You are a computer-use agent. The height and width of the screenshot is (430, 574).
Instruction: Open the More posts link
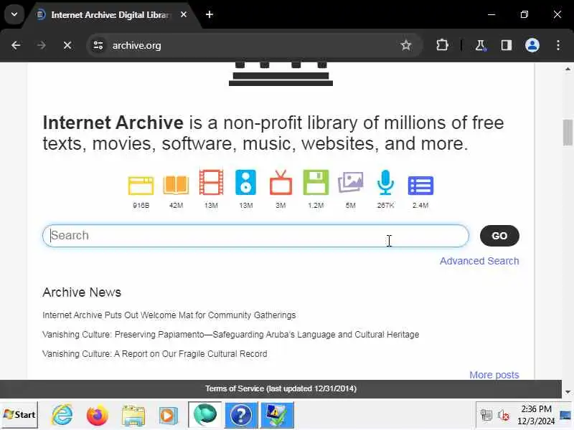point(494,375)
